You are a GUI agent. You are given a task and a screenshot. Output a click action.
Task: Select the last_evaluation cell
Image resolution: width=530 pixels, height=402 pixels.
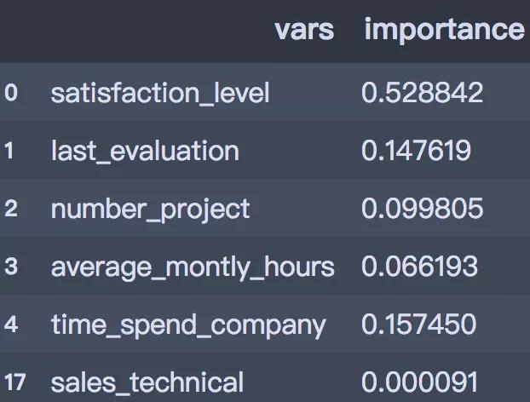145,151
